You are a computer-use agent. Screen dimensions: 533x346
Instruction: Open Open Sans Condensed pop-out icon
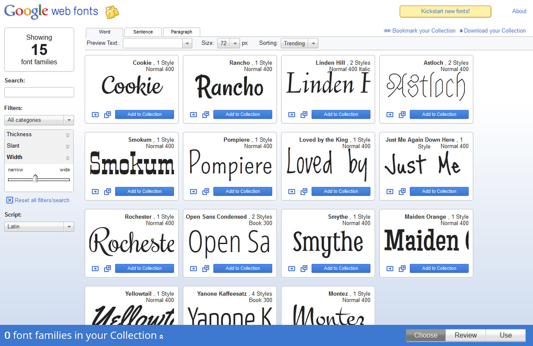[x=206, y=269]
